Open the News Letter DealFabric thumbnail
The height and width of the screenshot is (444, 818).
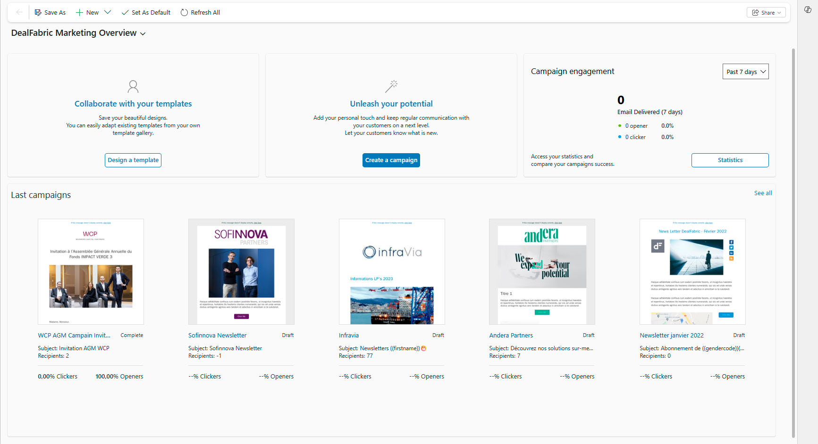tap(692, 271)
